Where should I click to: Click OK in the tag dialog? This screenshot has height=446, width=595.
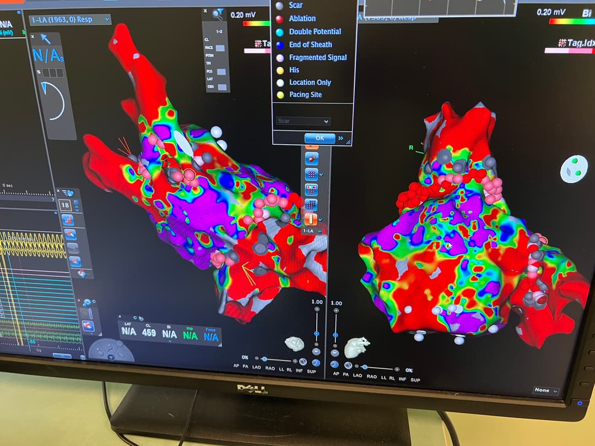[x=320, y=138]
